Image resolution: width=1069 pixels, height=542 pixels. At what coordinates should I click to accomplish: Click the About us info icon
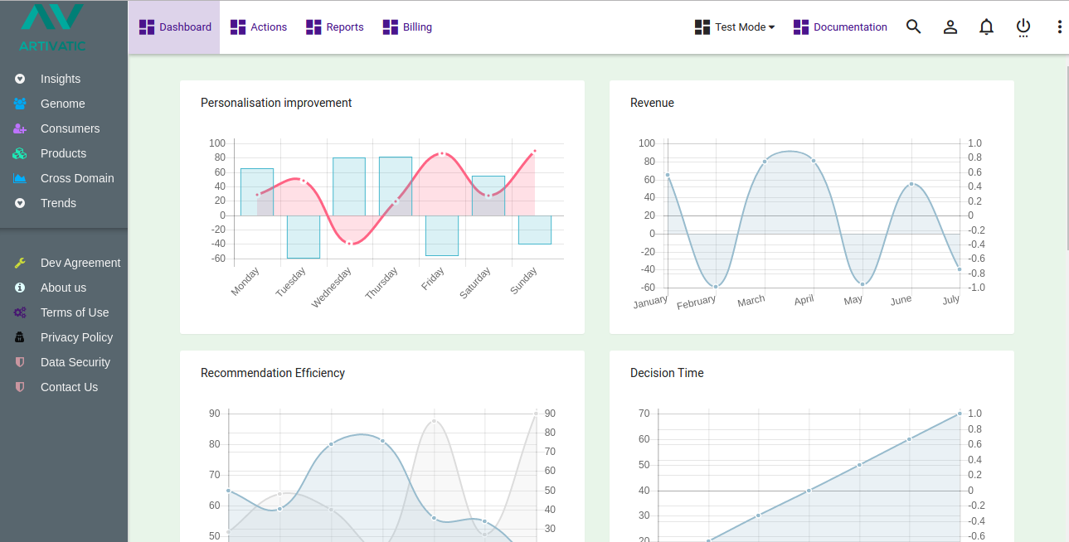pos(21,288)
